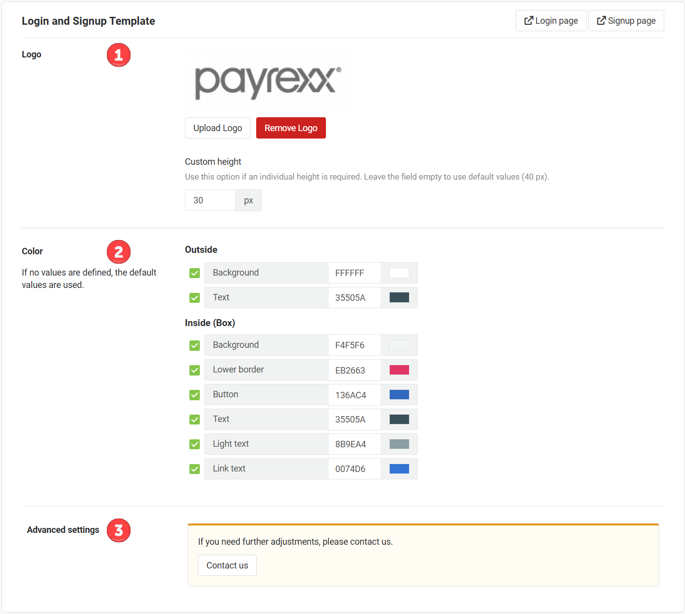685x614 pixels.
Task: Click the Upload Logo button
Action: (x=218, y=128)
